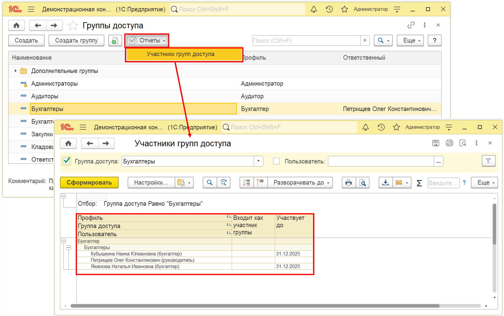Click Петрищев Олег Константинович (руководитель) cell
504x316 pixels.
154,260
